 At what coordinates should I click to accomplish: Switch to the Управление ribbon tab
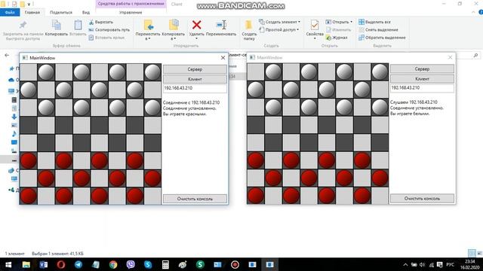[131, 13]
